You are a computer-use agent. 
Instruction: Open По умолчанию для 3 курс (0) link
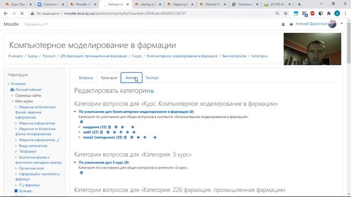[x=104, y=163]
